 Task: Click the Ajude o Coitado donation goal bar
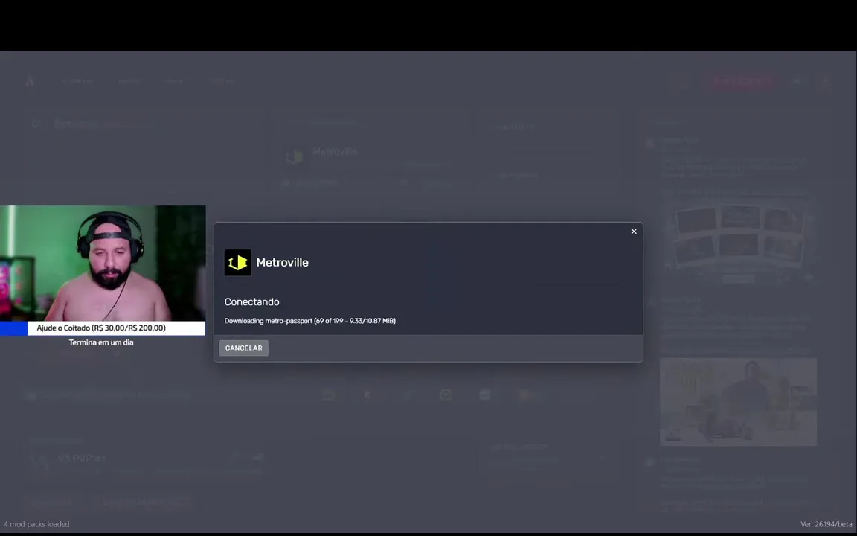tap(103, 328)
